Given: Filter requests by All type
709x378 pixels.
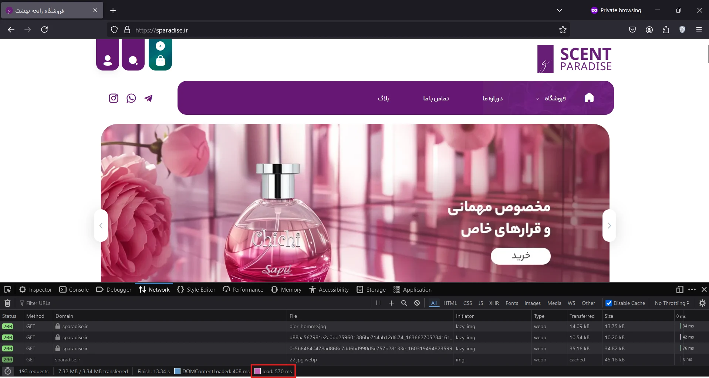Looking at the screenshot, I should coord(434,303).
